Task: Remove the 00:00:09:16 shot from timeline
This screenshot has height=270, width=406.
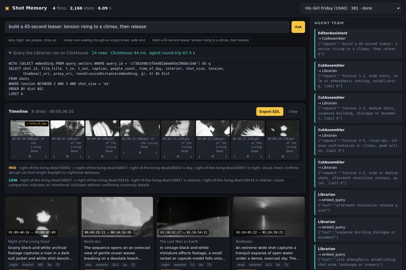Action: coord(102,156)
